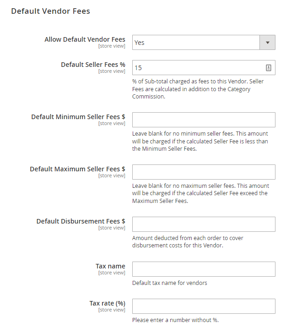Collapse the Default Vendor Fees section heading
Image resolution: width=302 pixels, height=328 pixels.
51,11
